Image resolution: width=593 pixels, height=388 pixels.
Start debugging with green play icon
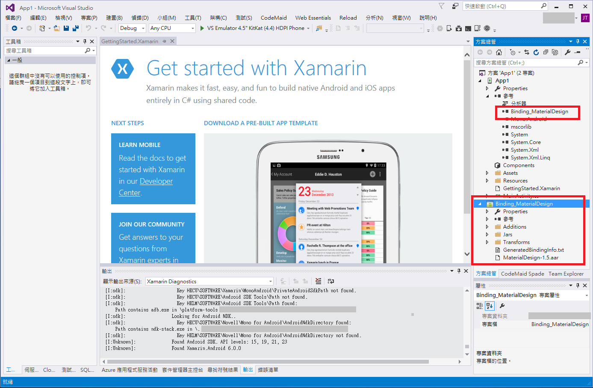pos(202,28)
